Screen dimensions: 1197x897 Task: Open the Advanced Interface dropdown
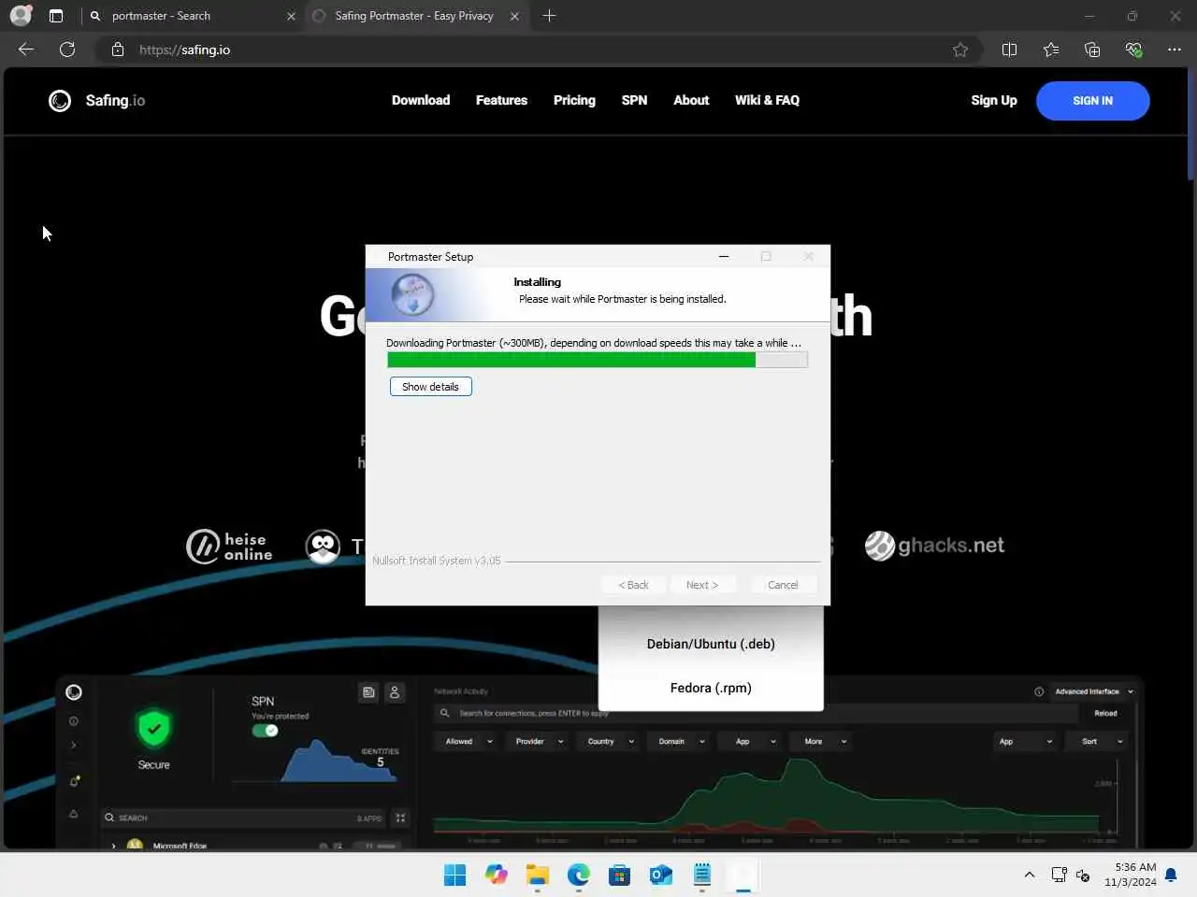pyautogui.click(x=1093, y=691)
